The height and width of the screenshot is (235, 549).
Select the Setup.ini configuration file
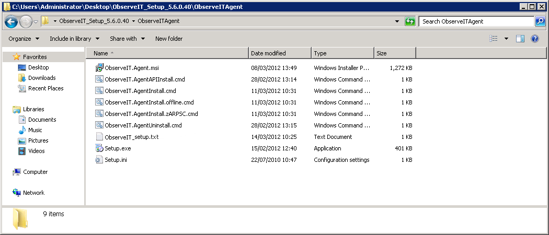point(116,160)
